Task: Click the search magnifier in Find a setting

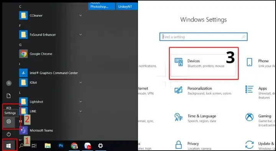Action: [x=243, y=37]
